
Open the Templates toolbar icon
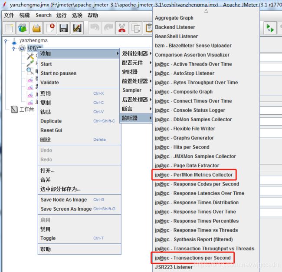coord(23,28)
